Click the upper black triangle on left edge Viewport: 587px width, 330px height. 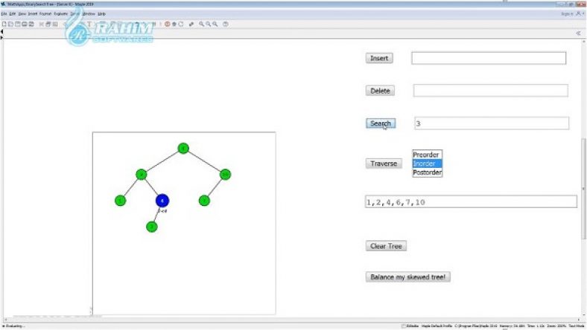[x=2, y=31]
